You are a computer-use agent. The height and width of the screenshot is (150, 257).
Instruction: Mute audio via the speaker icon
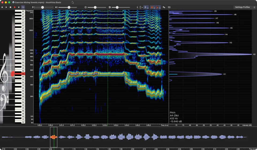pos(56,7)
